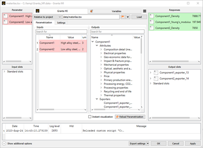This screenshot has width=203, height=148.
Task: Click the data/materilas.tsv path field
Action: [x=91, y=17]
